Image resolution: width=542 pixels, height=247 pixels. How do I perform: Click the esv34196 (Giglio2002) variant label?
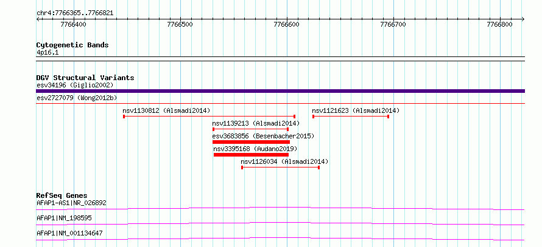tap(75, 85)
